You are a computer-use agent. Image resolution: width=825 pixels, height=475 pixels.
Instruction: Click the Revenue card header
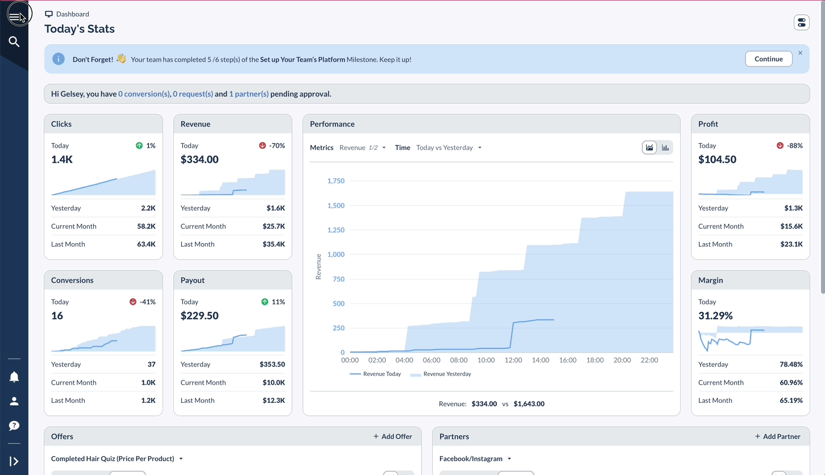click(233, 124)
